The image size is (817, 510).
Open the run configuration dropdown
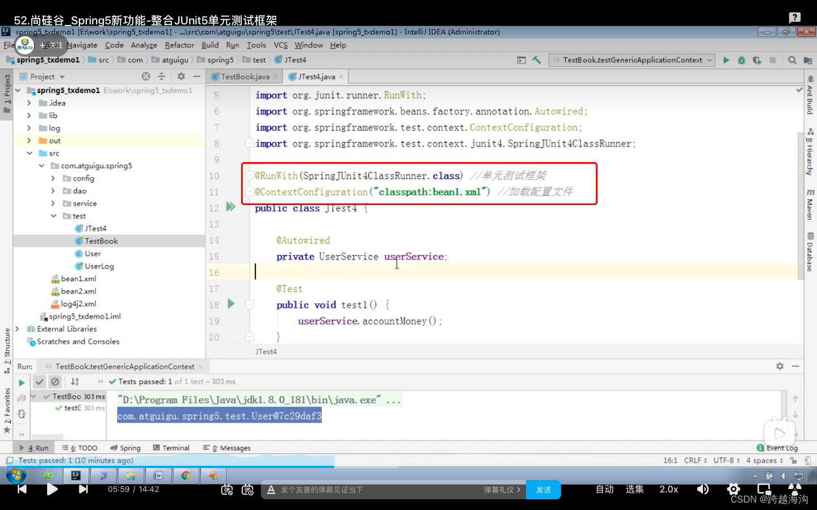[x=632, y=60]
